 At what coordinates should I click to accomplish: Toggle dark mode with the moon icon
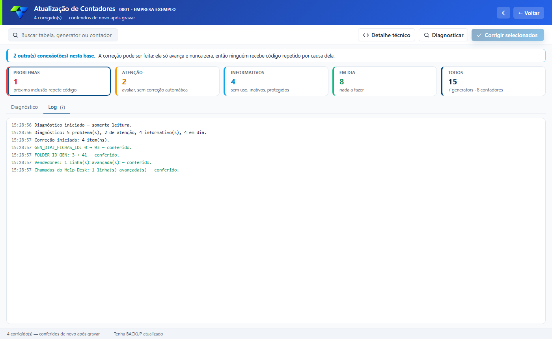point(504,13)
